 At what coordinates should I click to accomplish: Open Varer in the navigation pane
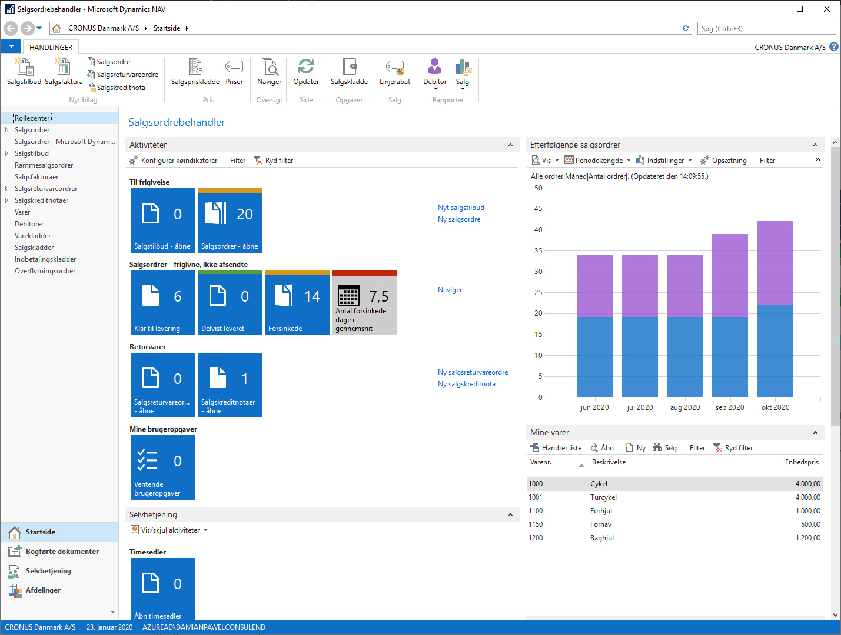click(22, 212)
